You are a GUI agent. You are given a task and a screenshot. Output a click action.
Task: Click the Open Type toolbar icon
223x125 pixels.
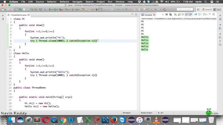[x=83, y=9]
